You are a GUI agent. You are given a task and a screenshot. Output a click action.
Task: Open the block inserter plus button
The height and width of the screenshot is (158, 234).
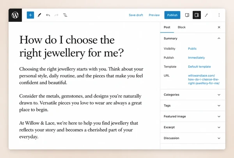30,15
